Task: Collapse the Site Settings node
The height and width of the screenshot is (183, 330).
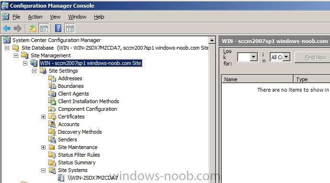Action: [34, 71]
